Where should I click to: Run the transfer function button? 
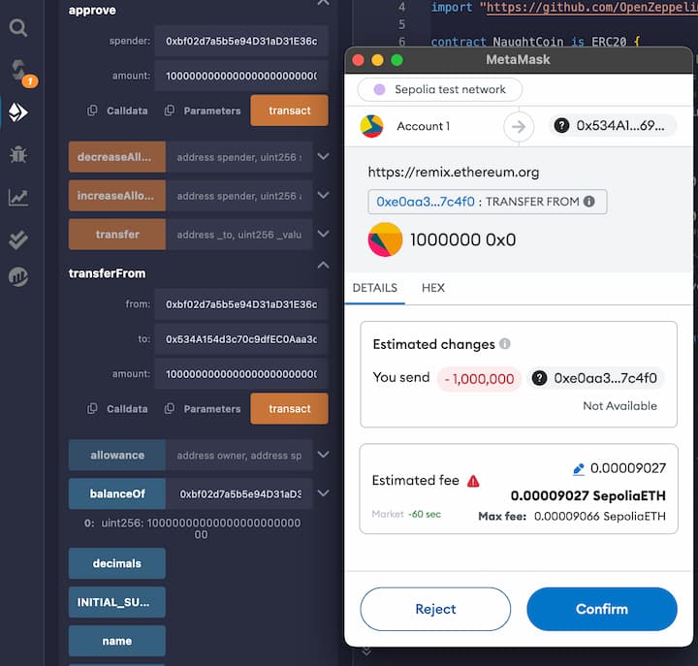(x=117, y=235)
